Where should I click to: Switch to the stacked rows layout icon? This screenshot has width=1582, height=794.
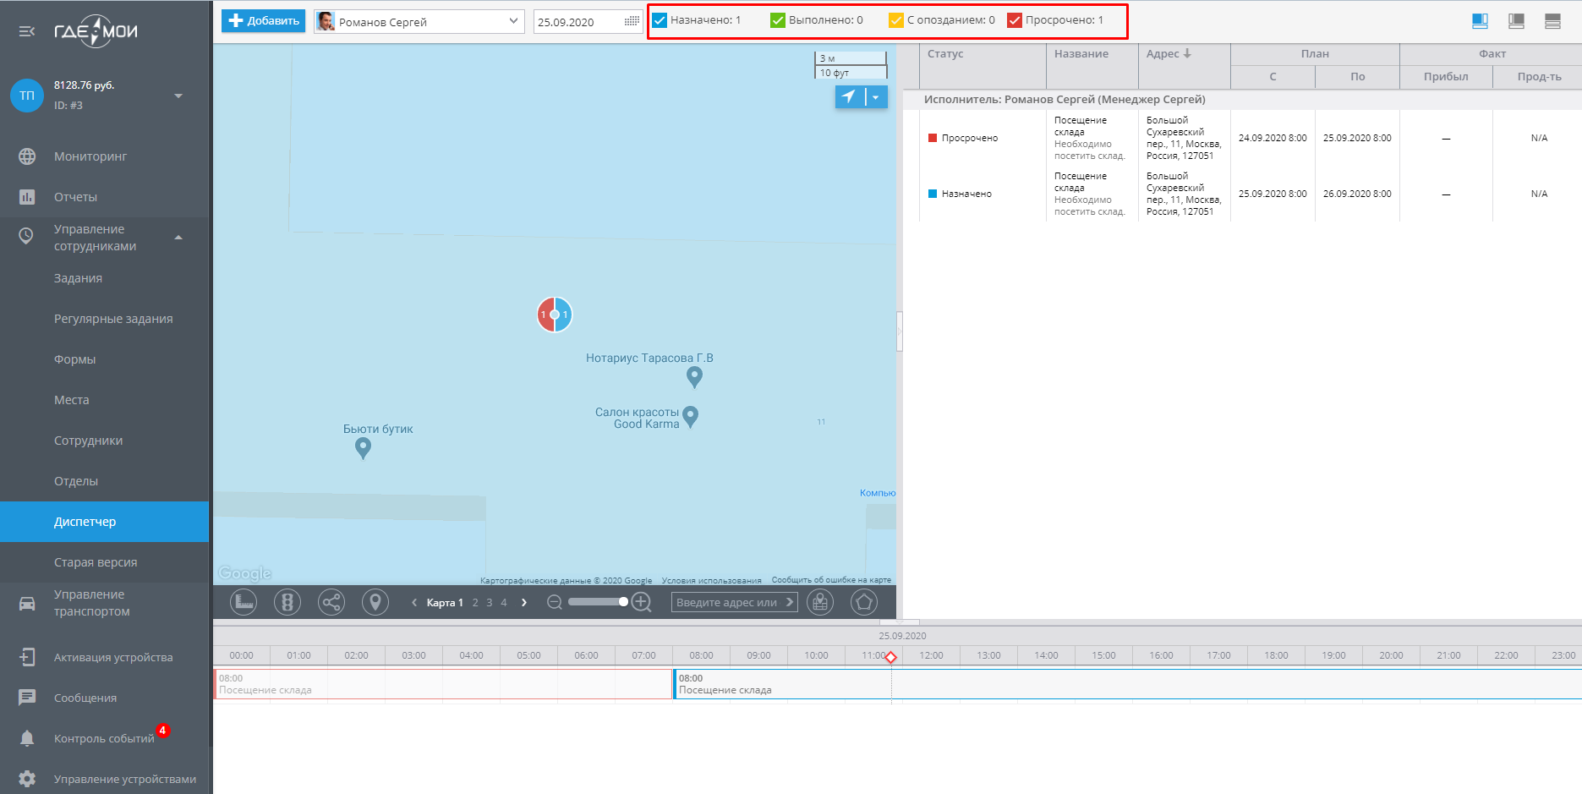pos(1552,21)
